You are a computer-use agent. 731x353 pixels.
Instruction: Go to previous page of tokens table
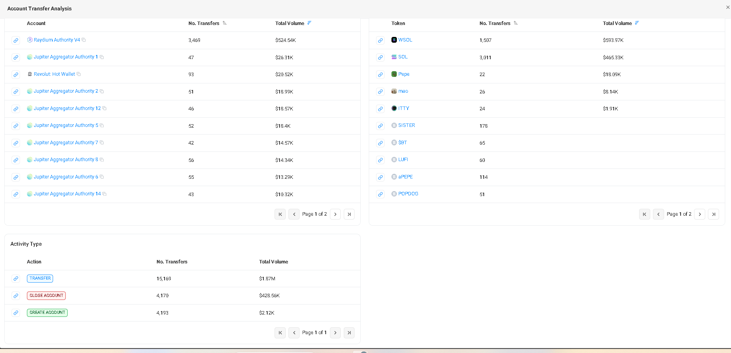[659, 214]
